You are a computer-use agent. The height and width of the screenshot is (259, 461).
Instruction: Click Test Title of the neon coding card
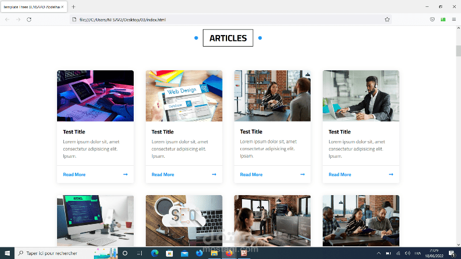tap(74, 132)
